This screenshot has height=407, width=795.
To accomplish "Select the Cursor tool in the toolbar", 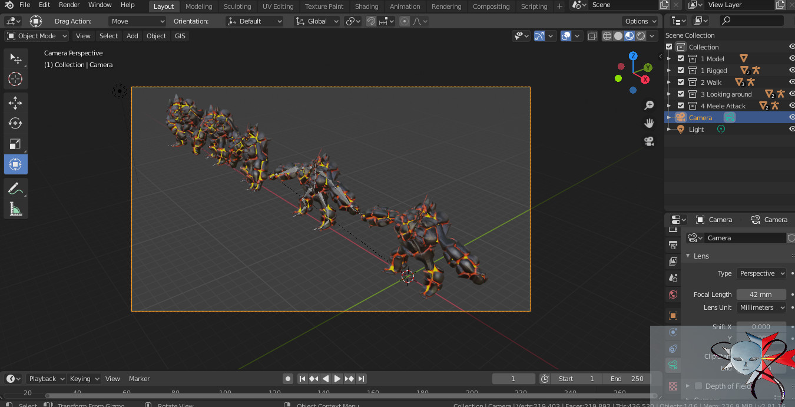I will click(15, 79).
